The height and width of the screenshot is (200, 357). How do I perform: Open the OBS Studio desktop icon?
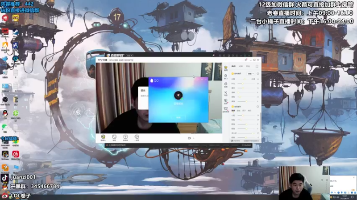pos(5,100)
